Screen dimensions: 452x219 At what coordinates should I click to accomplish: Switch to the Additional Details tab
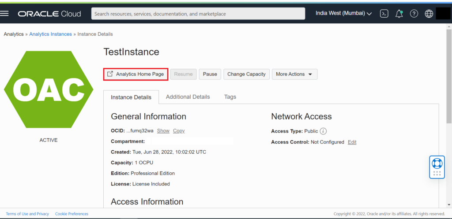[188, 97]
